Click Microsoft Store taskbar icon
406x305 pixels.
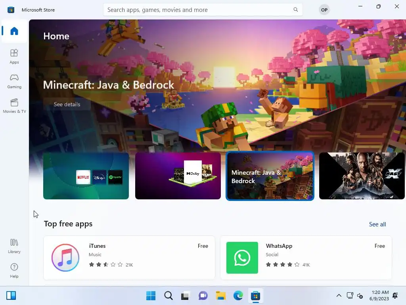coord(255,295)
